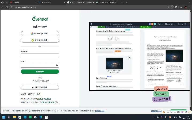192x120 pixels.
Task: Show hidden system tray icons
Action: click(x=154, y=117)
